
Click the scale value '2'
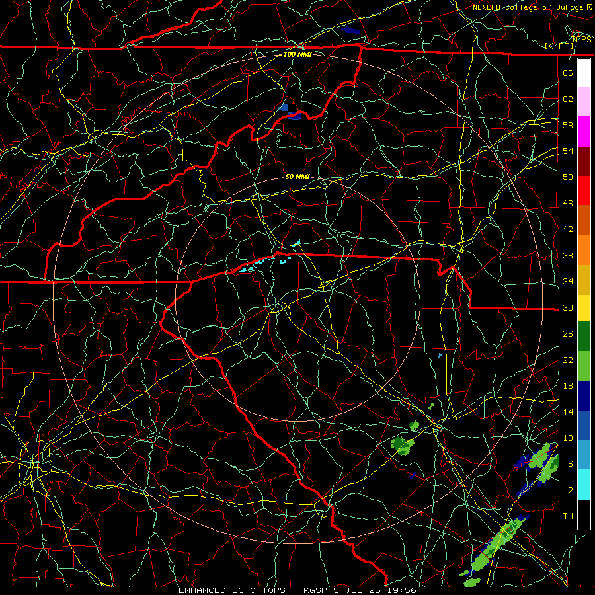(570, 491)
